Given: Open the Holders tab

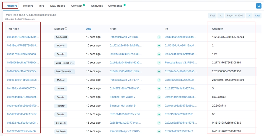Looking at the screenshot, I should click(x=28, y=6).
